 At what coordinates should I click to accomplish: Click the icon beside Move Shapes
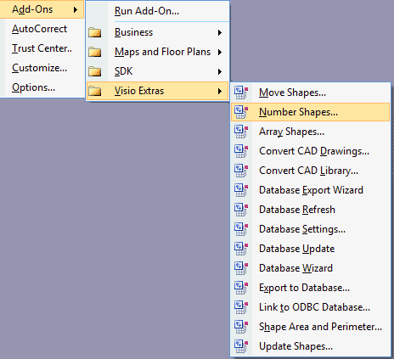pyautogui.click(x=241, y=93)
